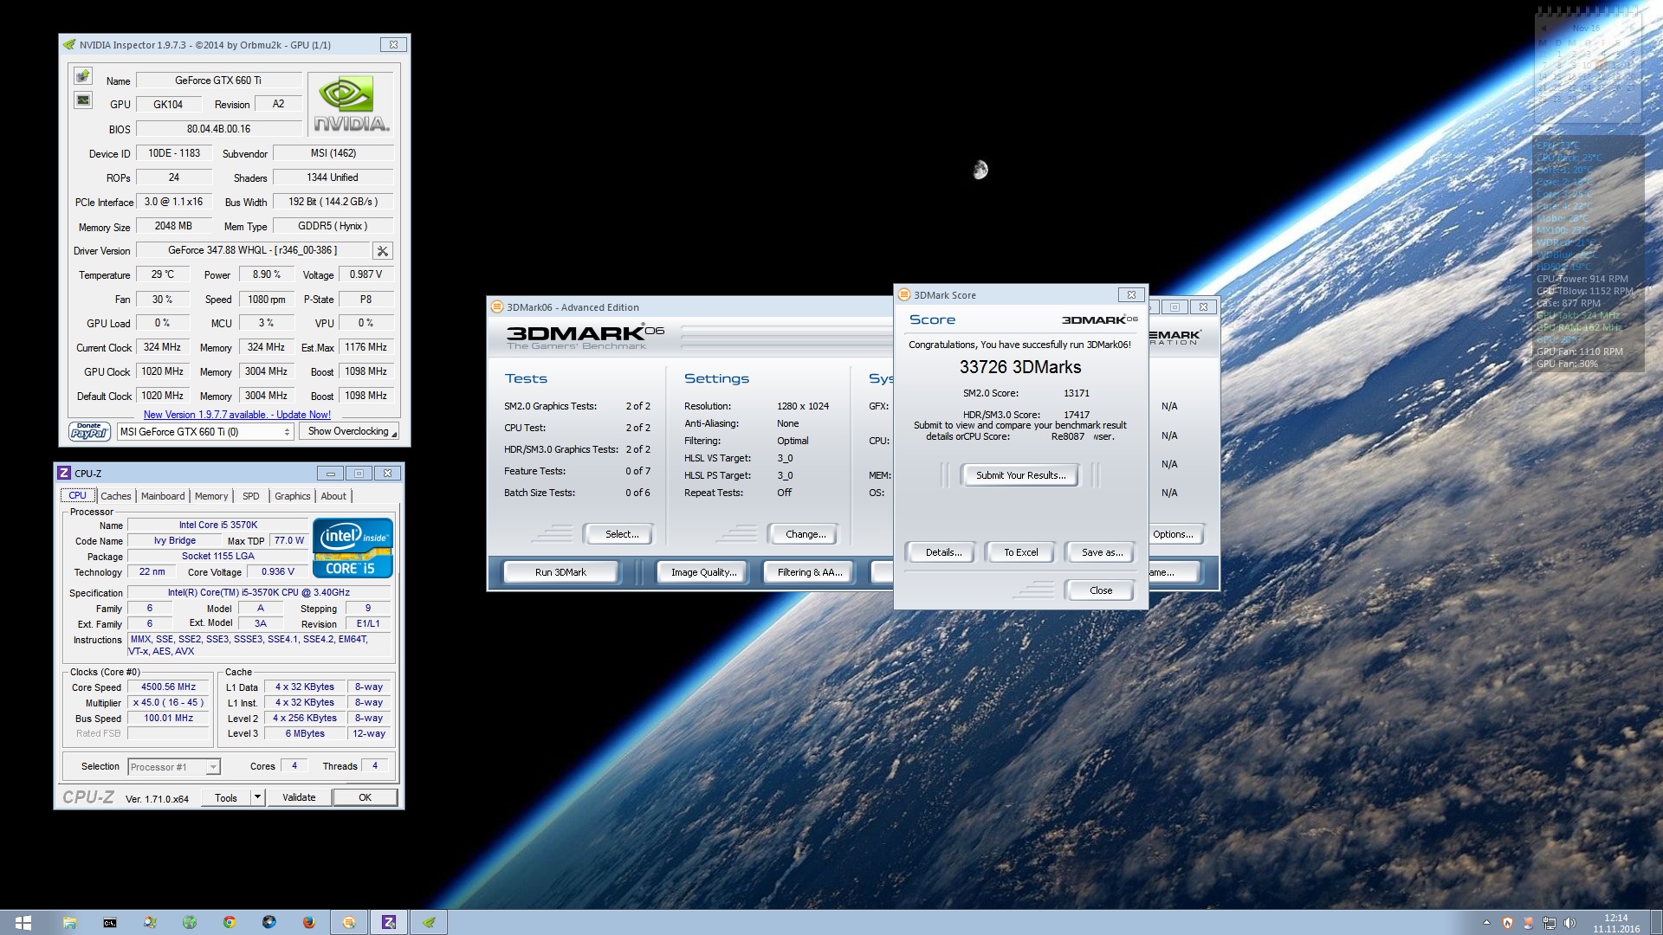Click the CPU-Z title bar icon
Image resolution: width=1663 pixels, height=935 pixels.
63,473
